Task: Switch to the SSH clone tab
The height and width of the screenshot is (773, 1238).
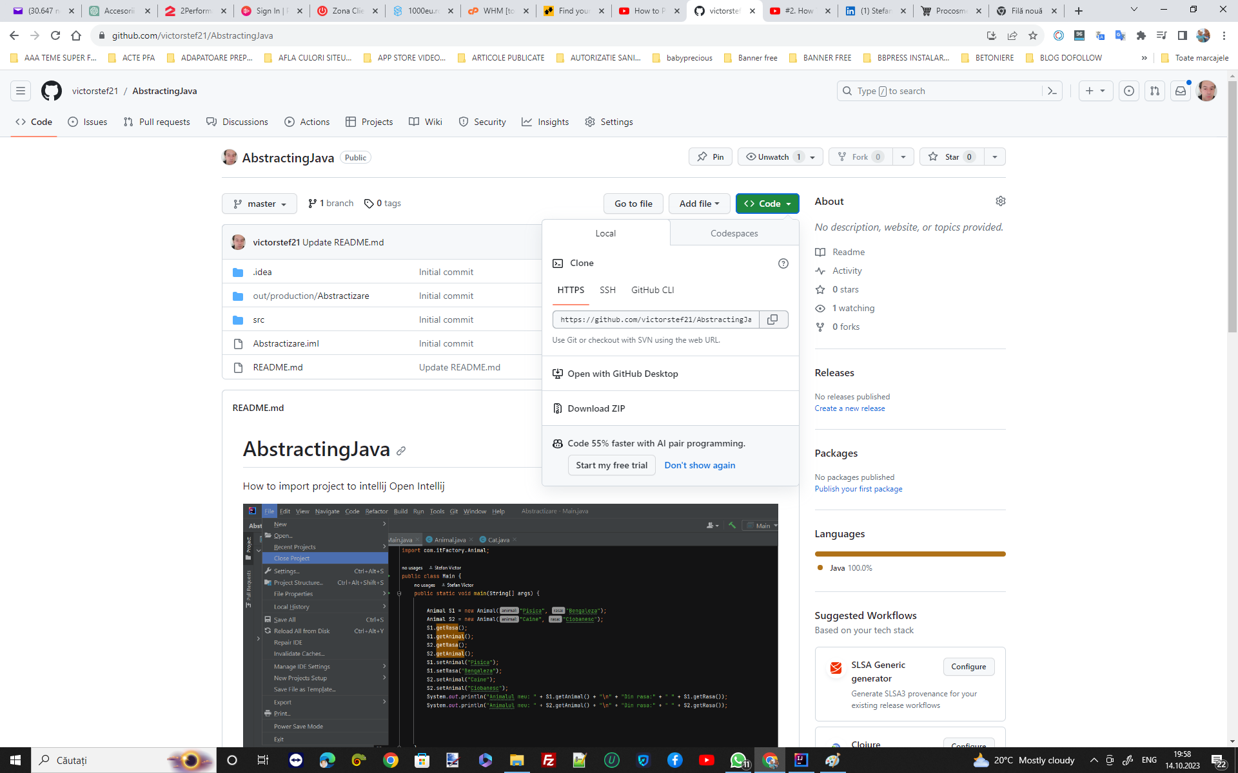Action: click(607, 290)
